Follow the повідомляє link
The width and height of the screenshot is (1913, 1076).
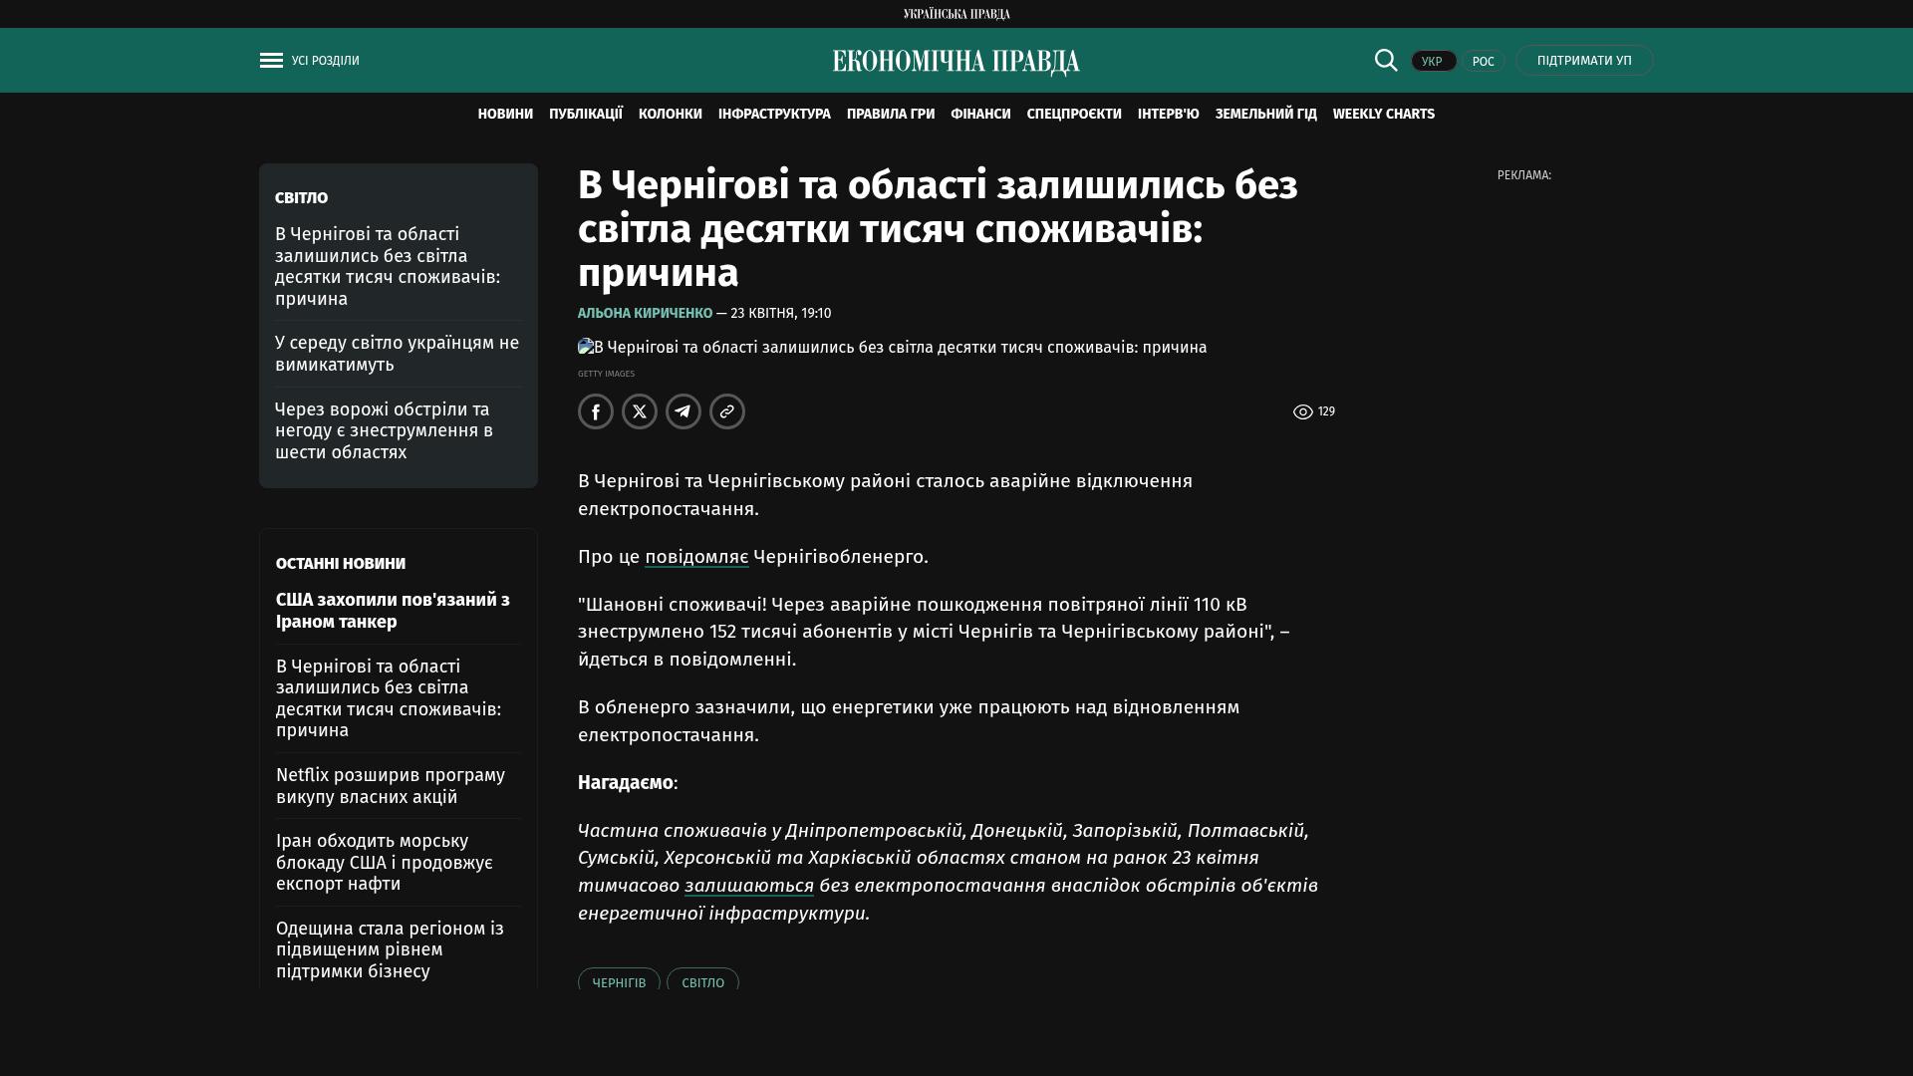(696, 557)
